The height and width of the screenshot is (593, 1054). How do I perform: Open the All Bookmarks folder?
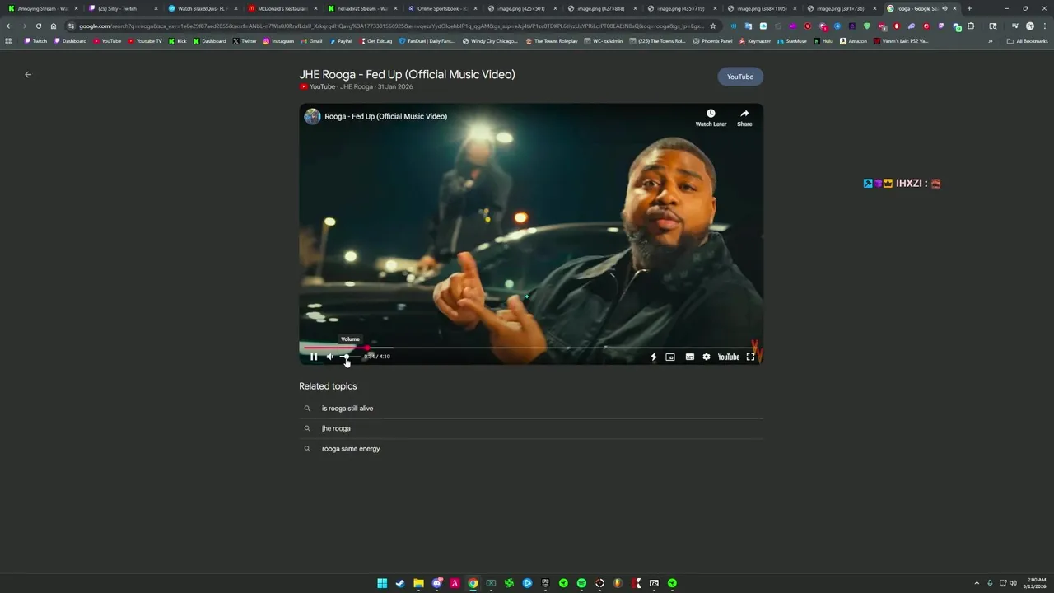pyautogui.click(x=1028, y=41)
